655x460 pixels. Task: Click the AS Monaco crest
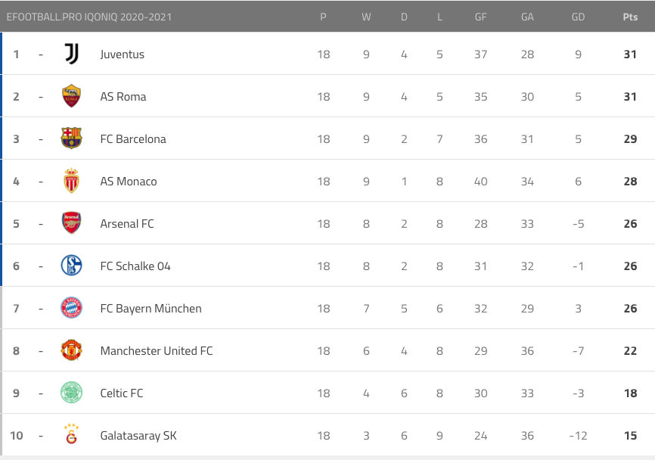71,181
